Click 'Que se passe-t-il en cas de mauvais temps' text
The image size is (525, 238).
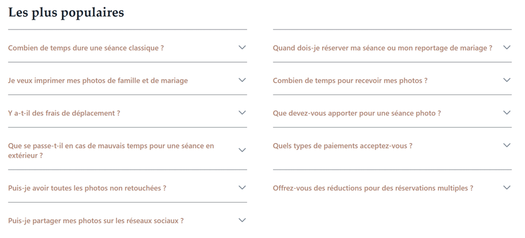pyautogui.click(x=111, y=146)
